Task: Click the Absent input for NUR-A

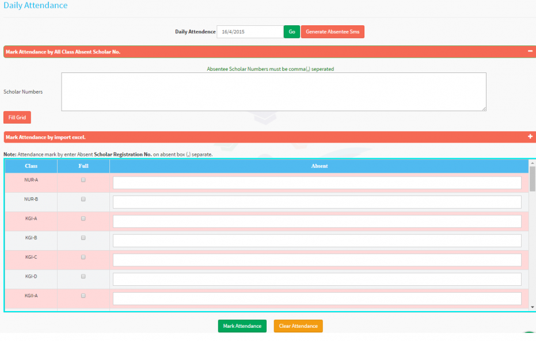Action: [317, 183]
